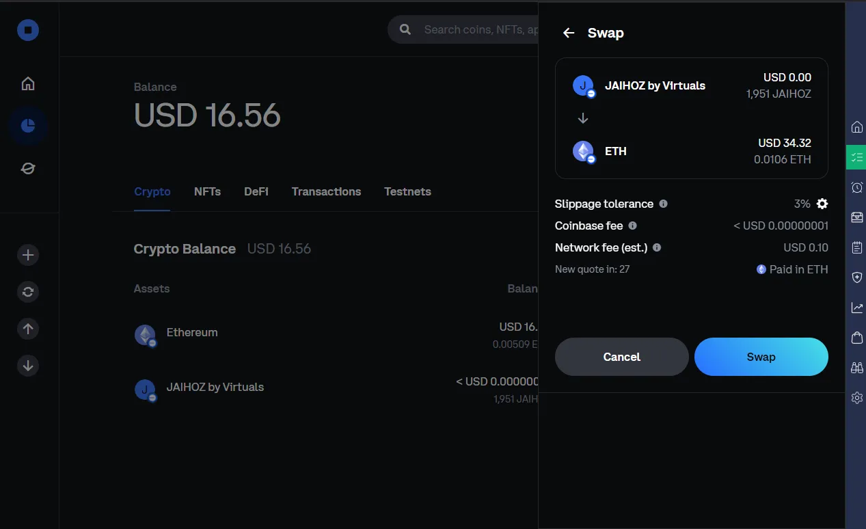Screen dimensions: 866x529
Task: Switch to the Transactions tab
Action: click(326, 191)
